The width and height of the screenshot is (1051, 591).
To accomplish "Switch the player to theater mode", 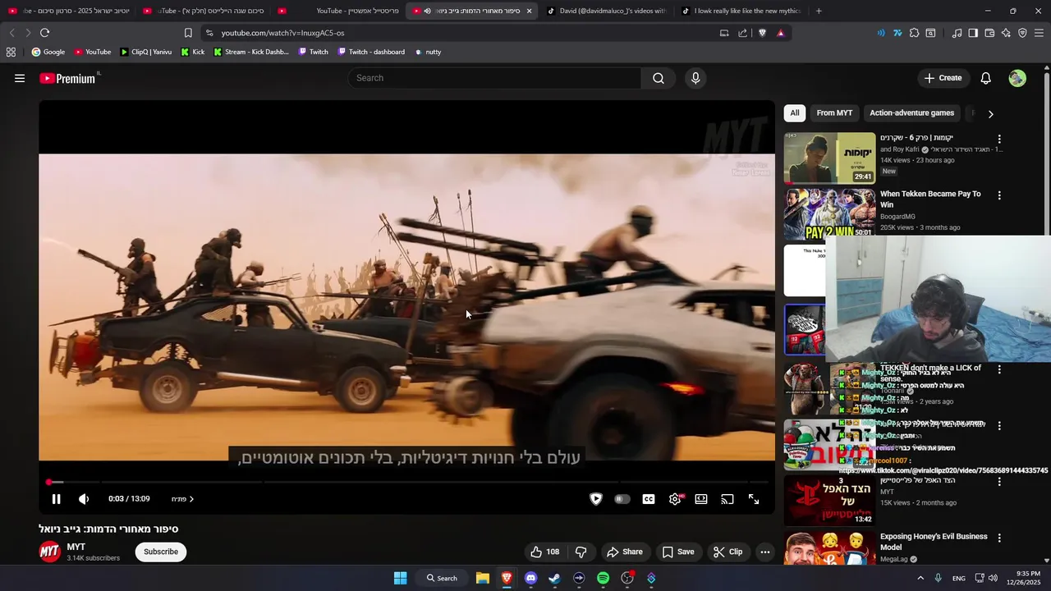I will click(701, 499).
